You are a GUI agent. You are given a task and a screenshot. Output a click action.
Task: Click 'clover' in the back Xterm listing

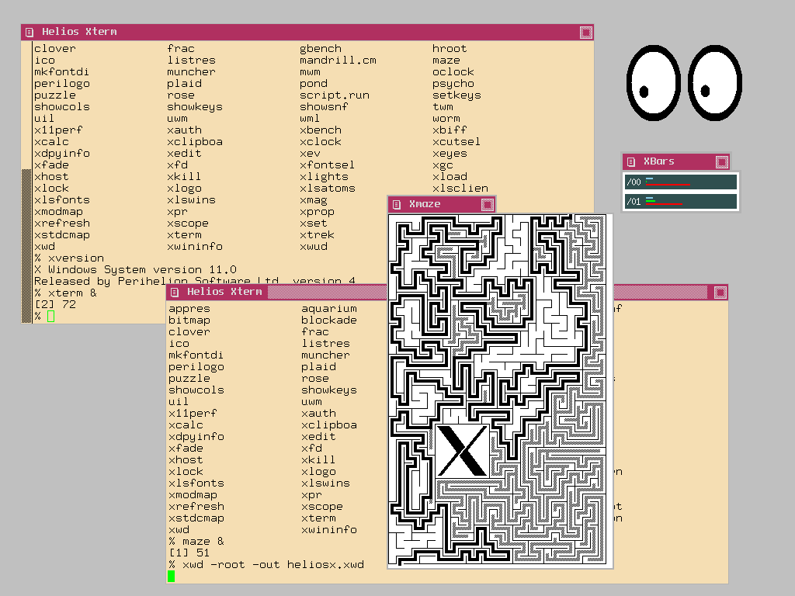(x=55, y=49)
